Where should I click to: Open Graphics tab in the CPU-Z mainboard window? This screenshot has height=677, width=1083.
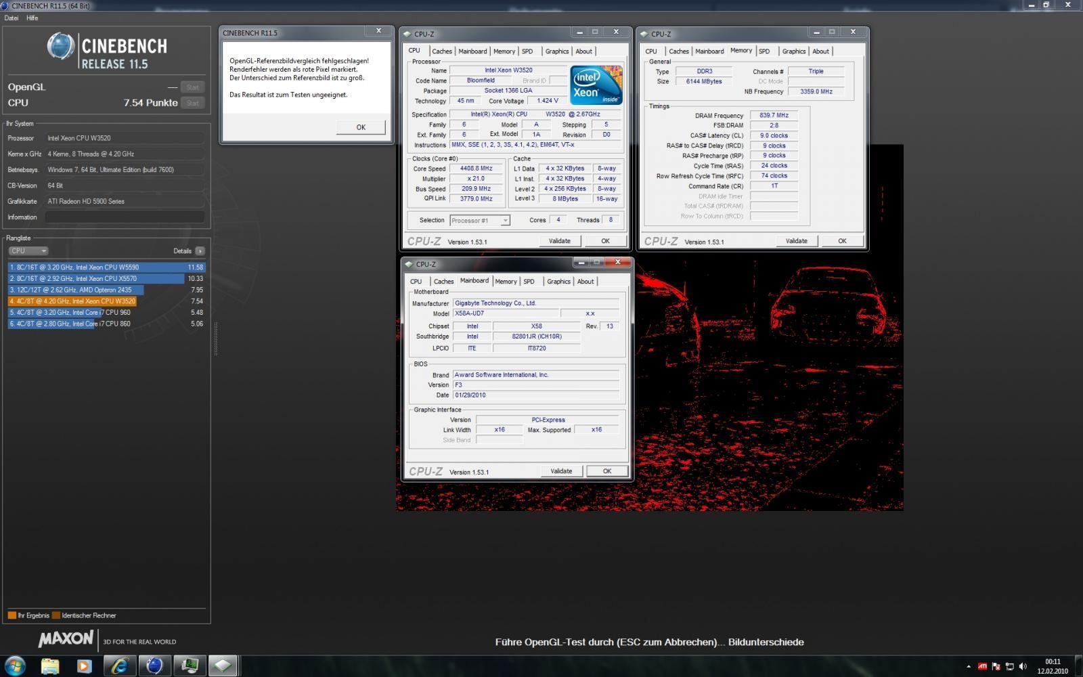tap(558, 282)
